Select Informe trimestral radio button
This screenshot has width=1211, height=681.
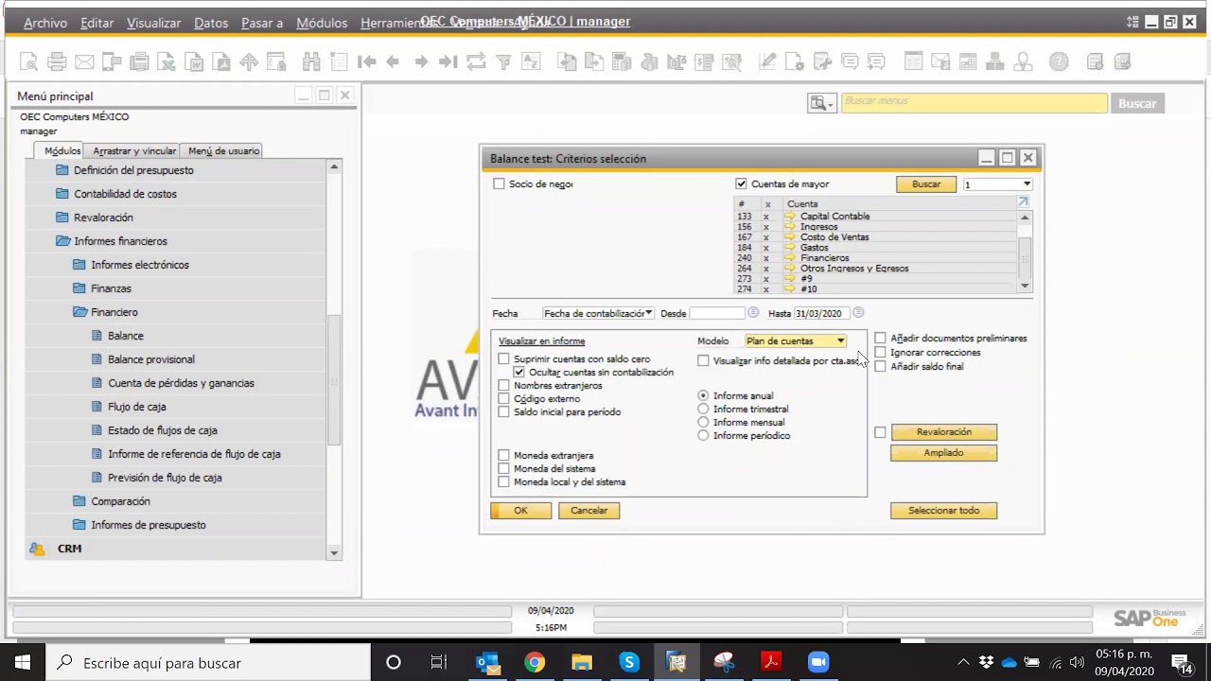tap(703, 409)
